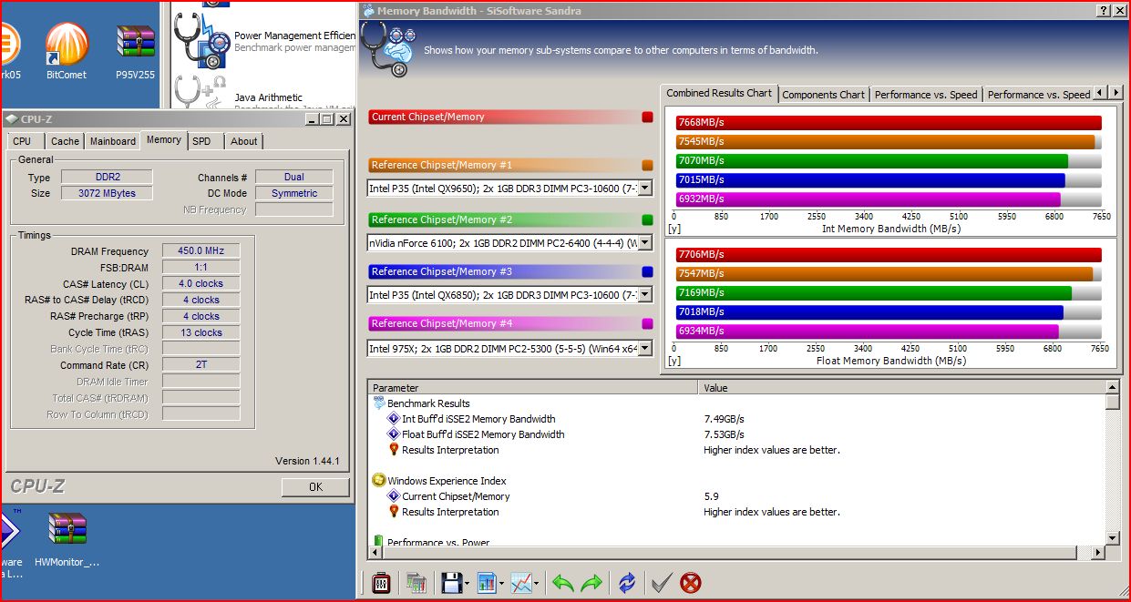Click the results list scroll up arrow
1131x602 pixels.
click(x=1112, y=387)
